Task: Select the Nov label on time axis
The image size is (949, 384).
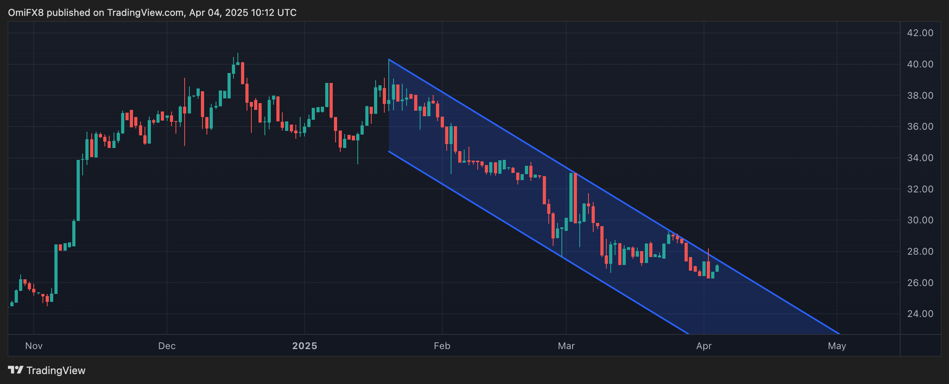Action: pyautogui.click(x=34, y=346)
